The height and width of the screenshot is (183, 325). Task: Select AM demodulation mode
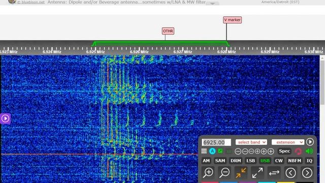(x=206, y=161)
